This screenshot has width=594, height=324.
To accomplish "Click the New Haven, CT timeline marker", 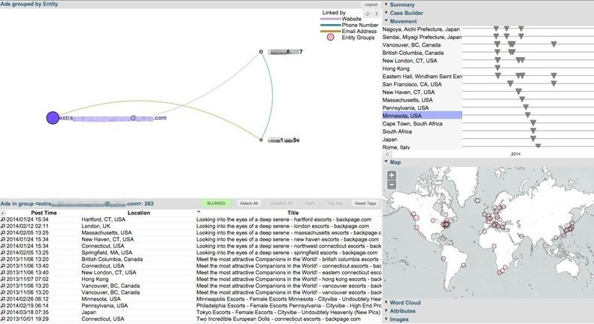I will point(519,91).
